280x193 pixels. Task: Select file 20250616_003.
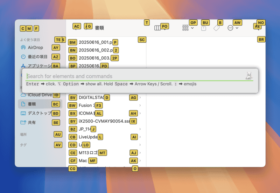[x=94, y=58]
